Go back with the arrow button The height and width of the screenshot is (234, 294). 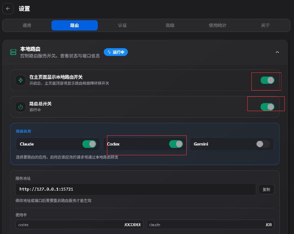pyautogui.click(x=8, y=8)
